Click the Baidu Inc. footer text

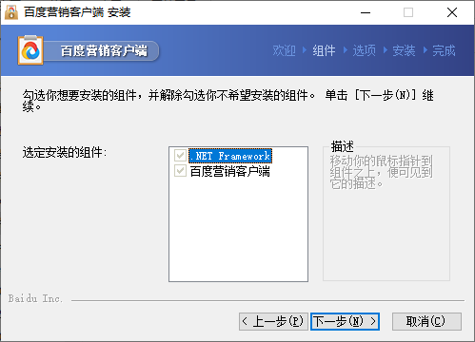pos(35,298)
